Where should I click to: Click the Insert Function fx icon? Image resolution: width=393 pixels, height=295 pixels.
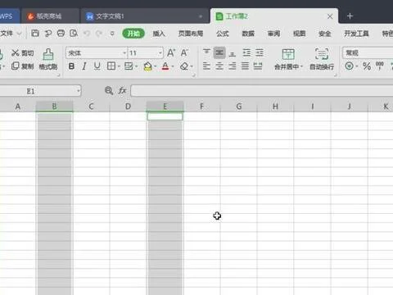click(122, 90)
